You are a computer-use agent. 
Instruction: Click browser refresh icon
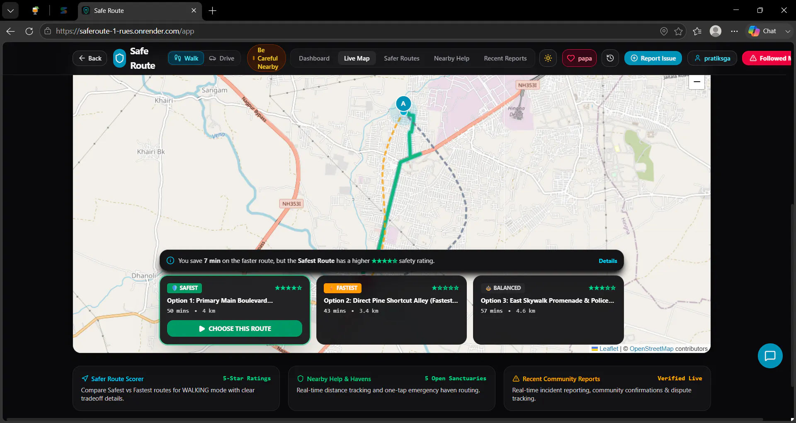click(x=29, y=31)
